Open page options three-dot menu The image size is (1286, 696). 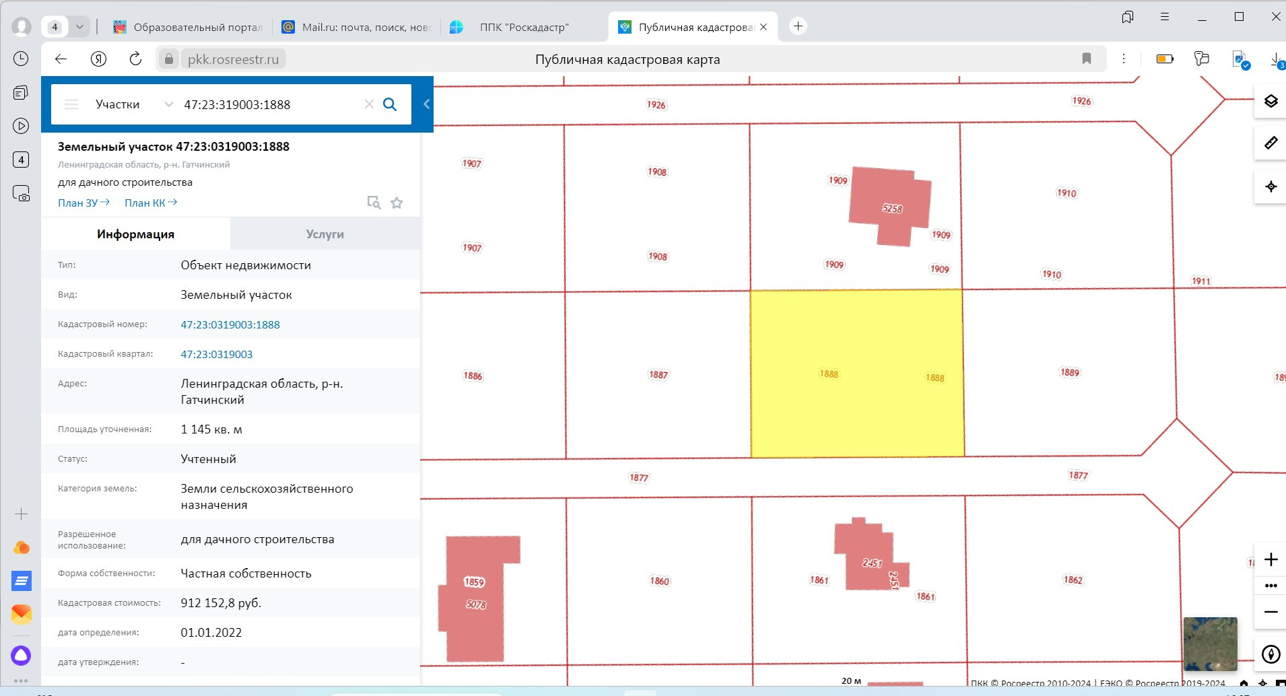coord(1124,59)
